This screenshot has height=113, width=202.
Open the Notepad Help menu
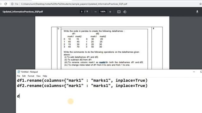pos(45,76)
